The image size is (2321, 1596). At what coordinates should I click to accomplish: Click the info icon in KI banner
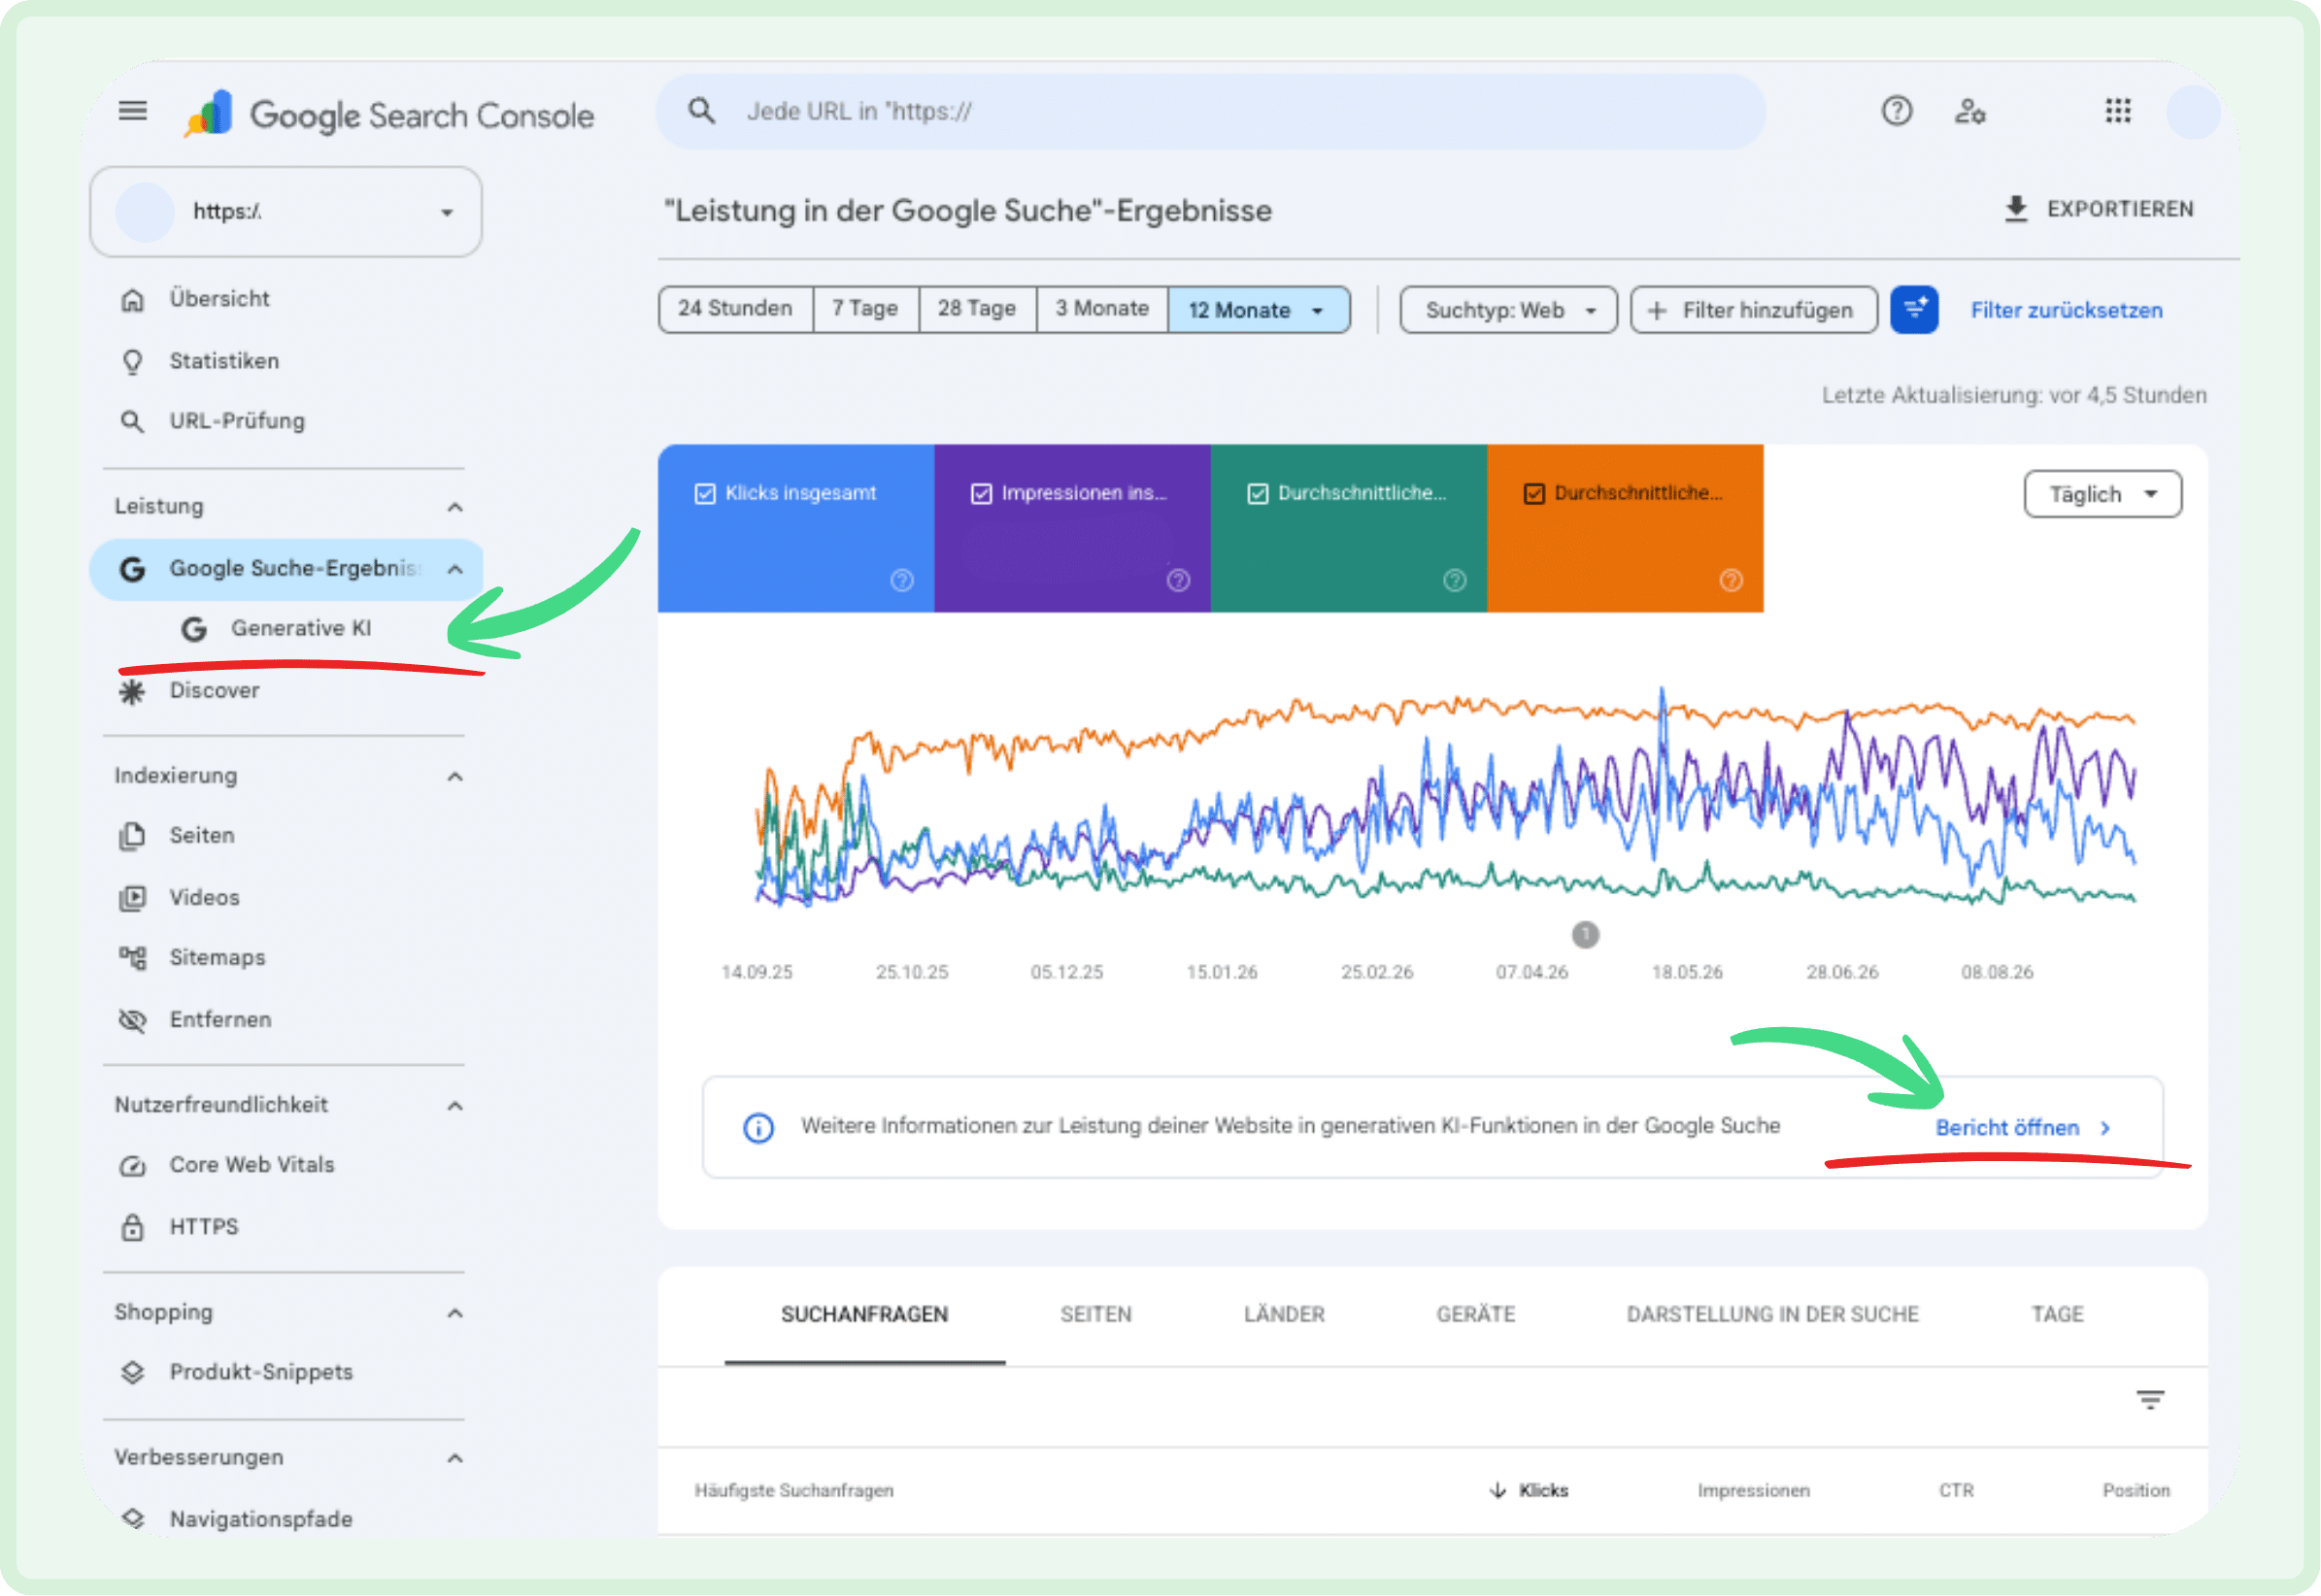758,1128
